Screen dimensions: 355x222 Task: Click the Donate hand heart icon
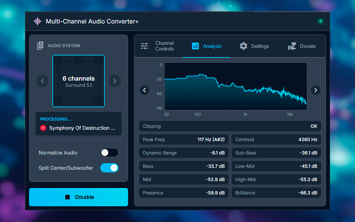(292, 46)
